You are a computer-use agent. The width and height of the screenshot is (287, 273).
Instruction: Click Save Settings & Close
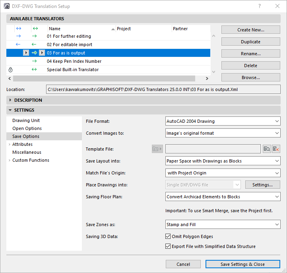242,264
